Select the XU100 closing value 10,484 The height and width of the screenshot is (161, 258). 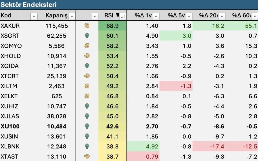pyautogui.click(x=57, y=126)
